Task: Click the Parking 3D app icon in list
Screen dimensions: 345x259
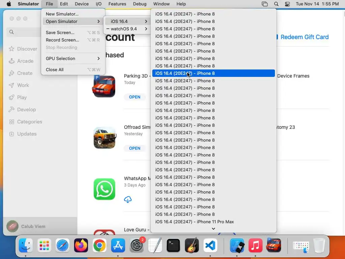Action: [x=104, y=86]
